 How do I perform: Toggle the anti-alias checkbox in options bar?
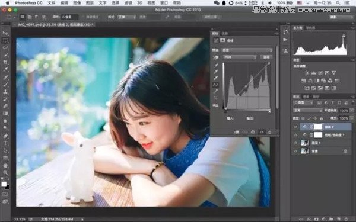(83, 17)
